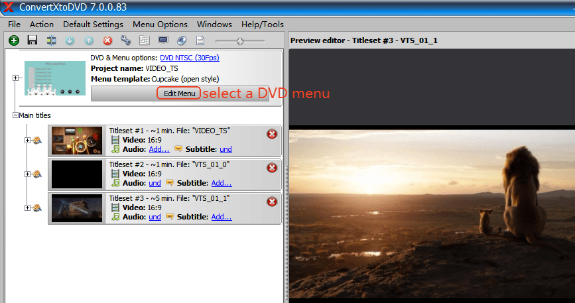The image size is (575, 303).
Task: Open the Menu Options menu
Action: pyautogui.click(x=160, y=25)
